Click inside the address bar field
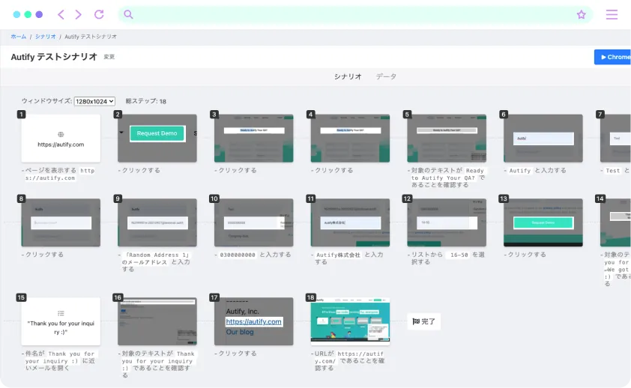631x388 pixels. pyautogui.click(x=355, y=14)
